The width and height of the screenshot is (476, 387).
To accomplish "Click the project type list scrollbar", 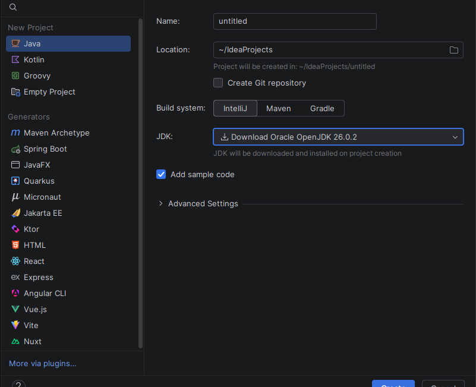I will (x=140, y=183).
